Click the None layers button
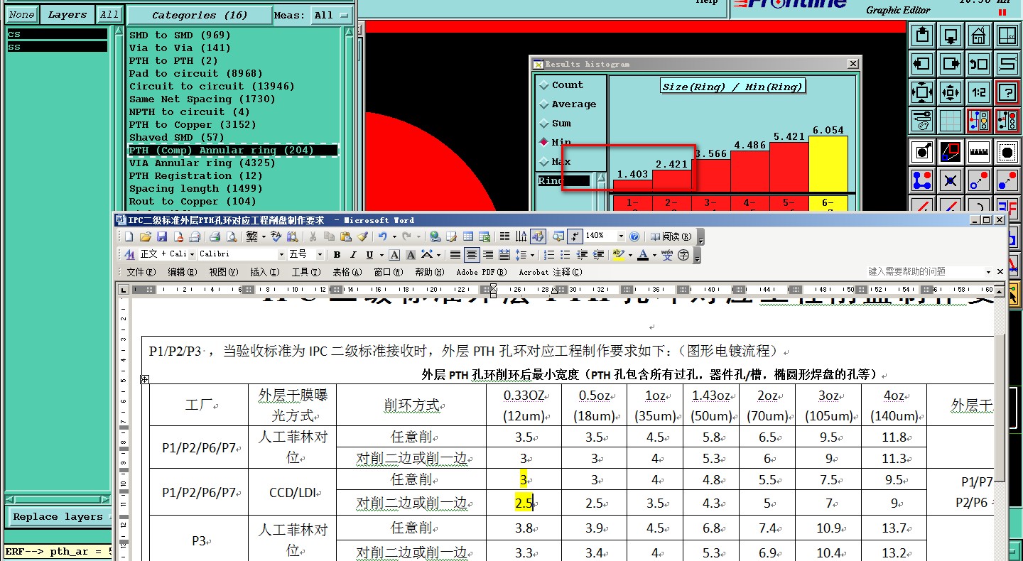 click(x=21, y=14)
